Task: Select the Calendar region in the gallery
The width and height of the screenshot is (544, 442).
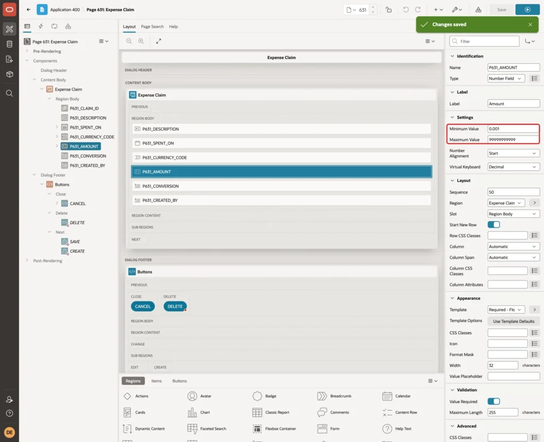Action: point(396,396)
